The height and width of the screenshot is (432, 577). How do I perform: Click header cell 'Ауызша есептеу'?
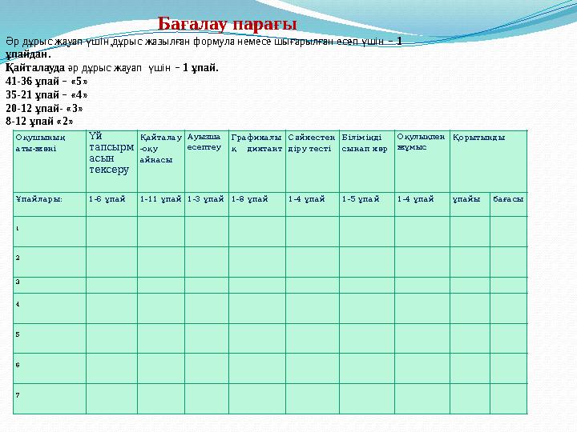[x=207, y=162]
